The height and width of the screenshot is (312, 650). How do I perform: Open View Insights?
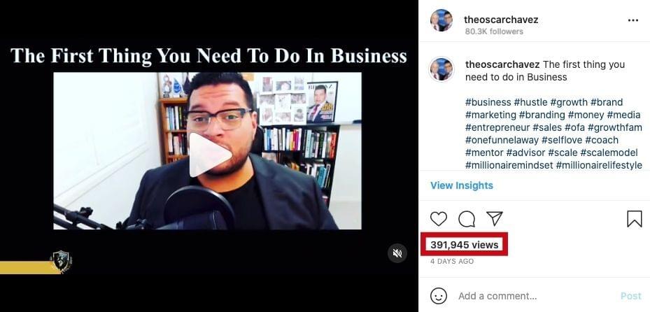462,185
